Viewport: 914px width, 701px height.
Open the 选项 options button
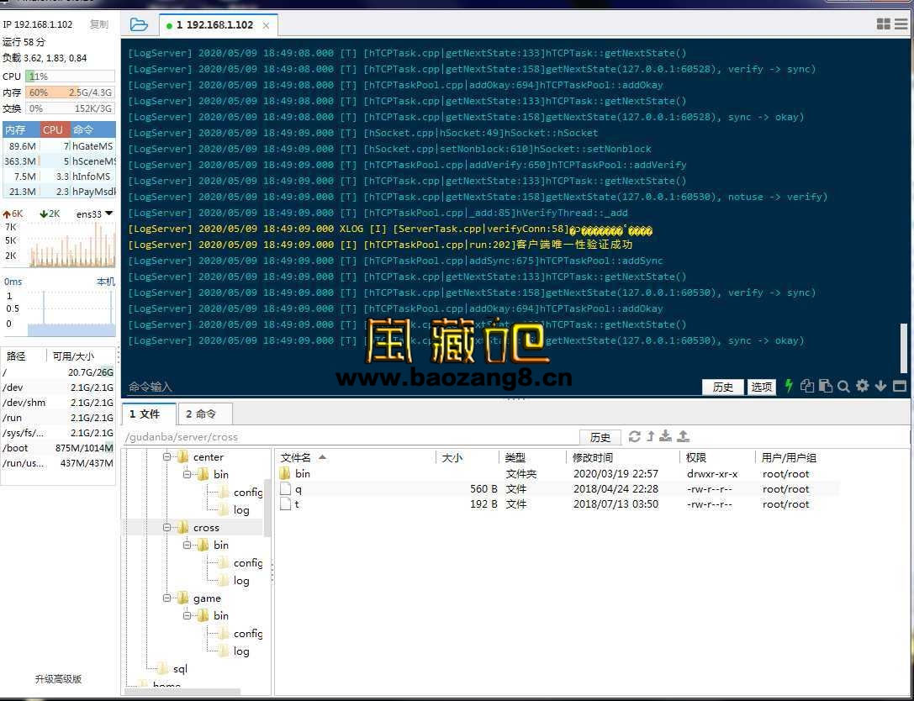761,387
